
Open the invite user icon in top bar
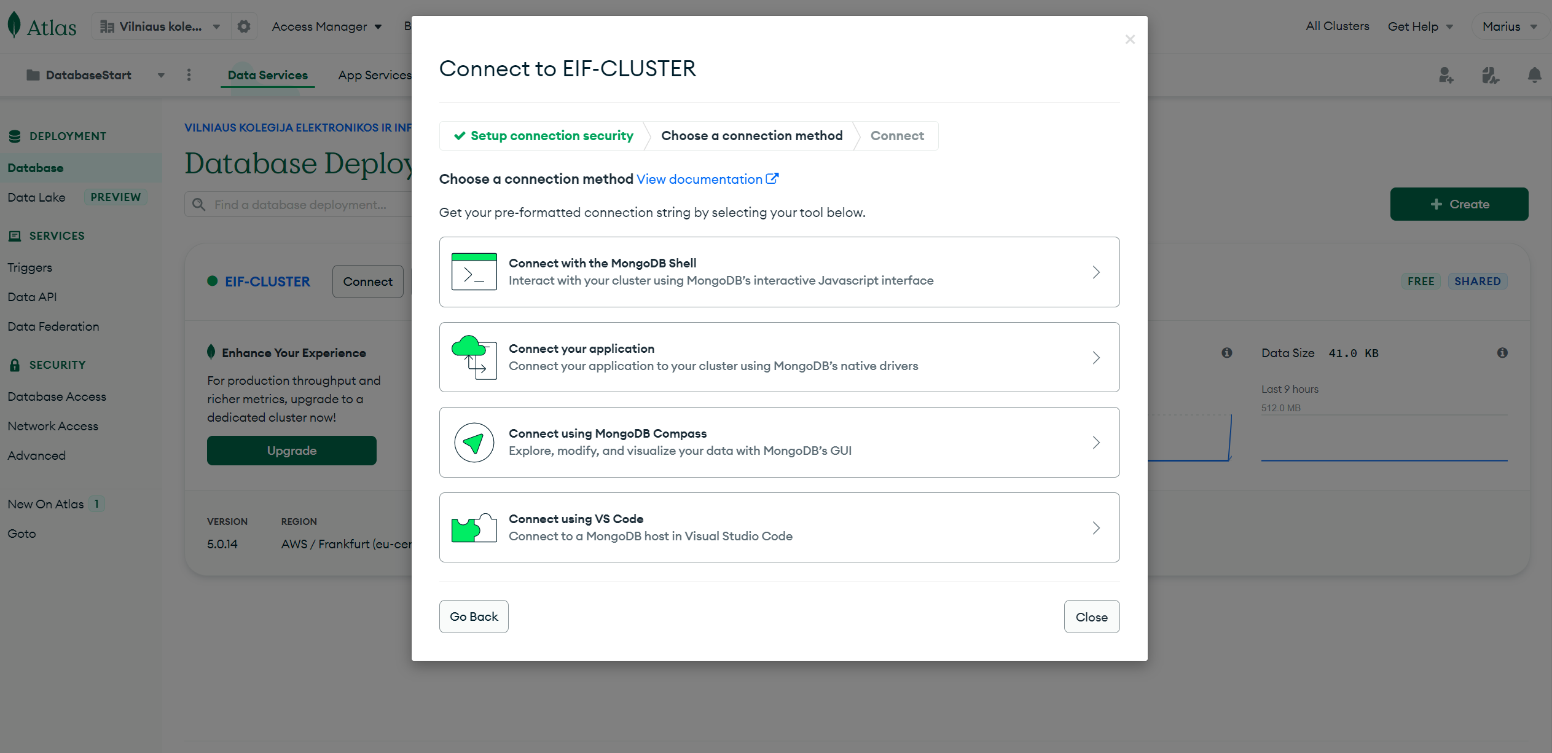point(1446,74)
